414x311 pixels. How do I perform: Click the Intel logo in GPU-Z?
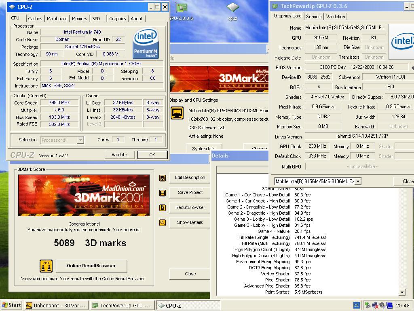[402, 42]
